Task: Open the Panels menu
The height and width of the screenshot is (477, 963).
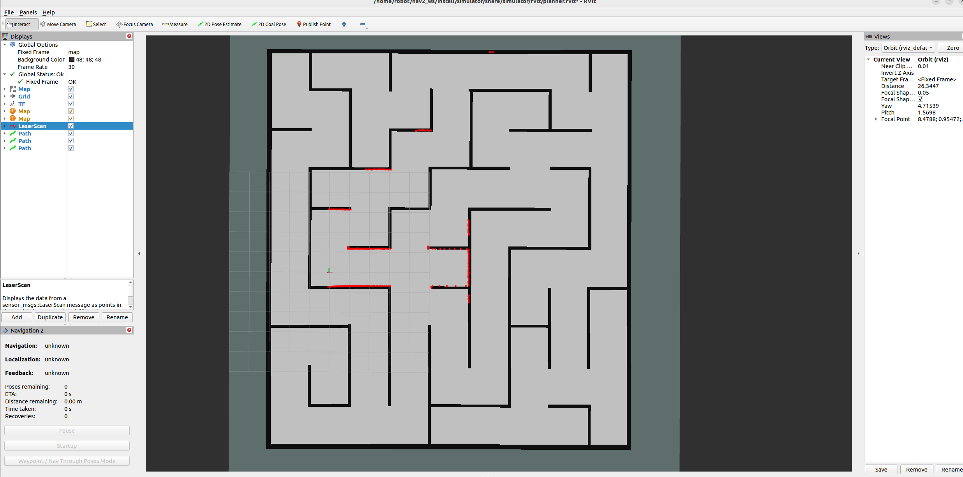Action: click(28, 12)
